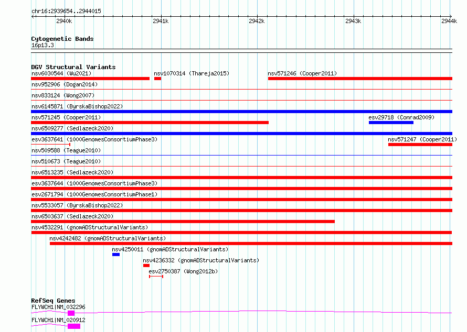This screenshot has height=332, width=467.
Task: Open esv2671794 (1000GenomesConsortiumPhase1) label
Action: [x=94, y=194]
